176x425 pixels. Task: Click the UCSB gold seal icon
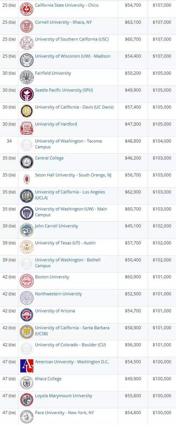(27, 332)
